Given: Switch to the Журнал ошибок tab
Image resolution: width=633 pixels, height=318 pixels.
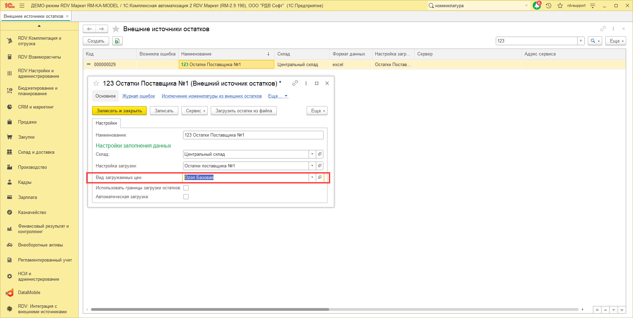Looking at the screenshot, I should [139, 96].
